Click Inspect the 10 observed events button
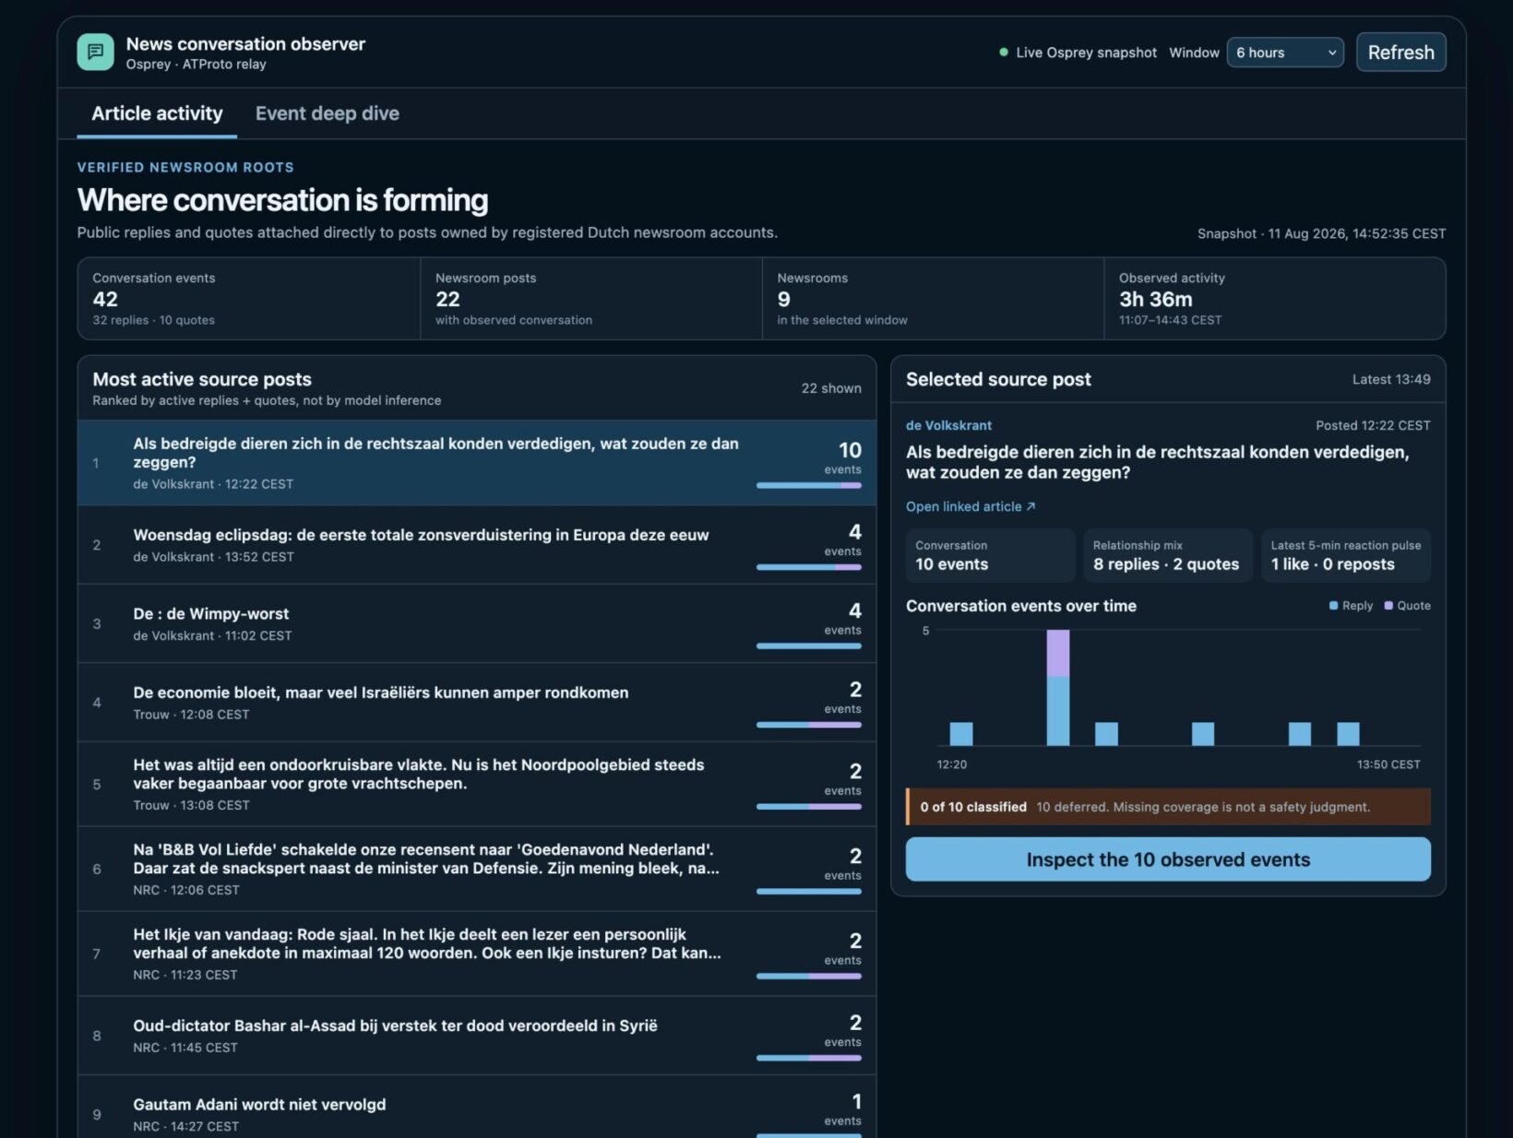 (x=1168, y=859)
